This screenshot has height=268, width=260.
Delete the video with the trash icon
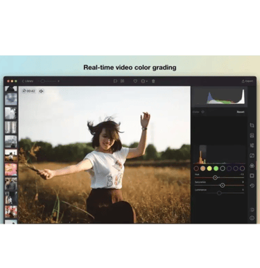153,81
